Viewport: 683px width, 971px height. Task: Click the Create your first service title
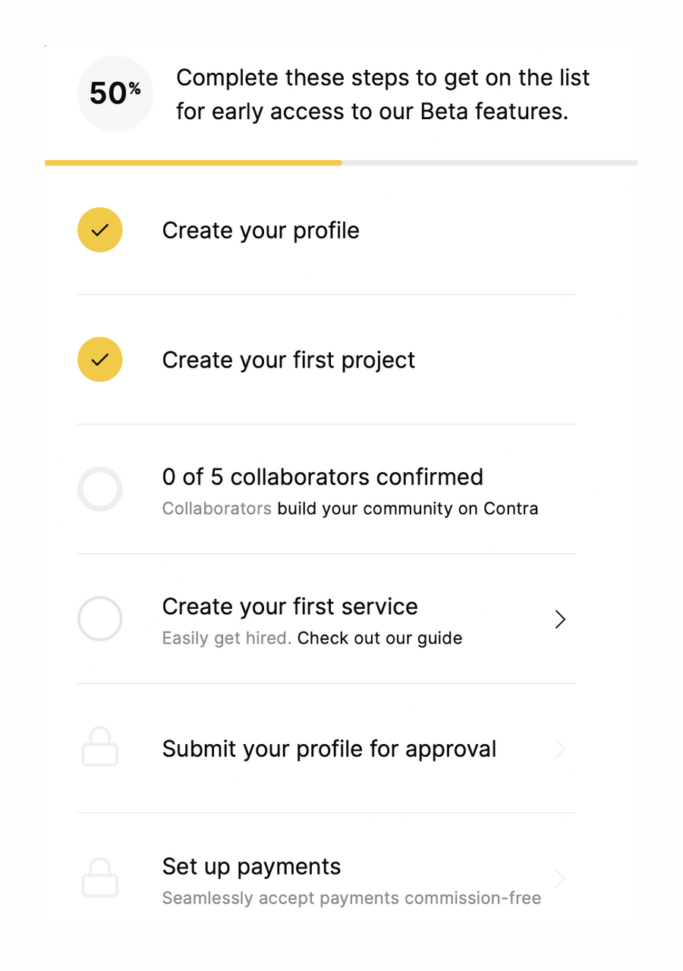click(x=290, y=607)
